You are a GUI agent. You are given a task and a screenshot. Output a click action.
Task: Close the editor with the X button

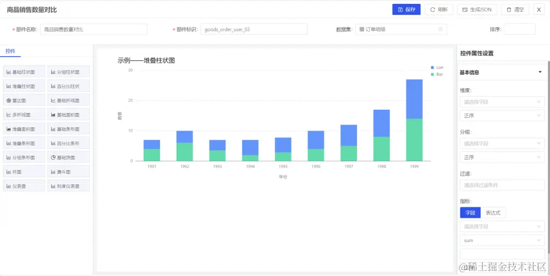point(539,10)
